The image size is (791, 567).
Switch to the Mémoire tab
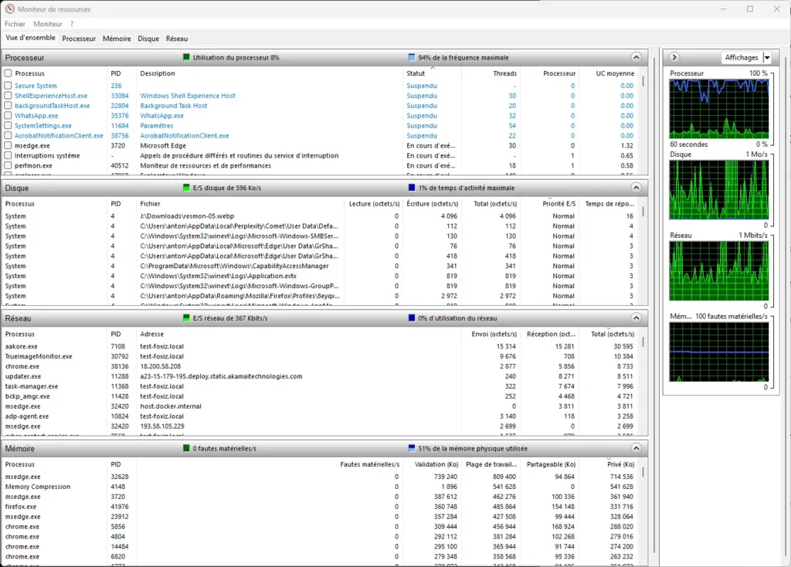point(117,38)
